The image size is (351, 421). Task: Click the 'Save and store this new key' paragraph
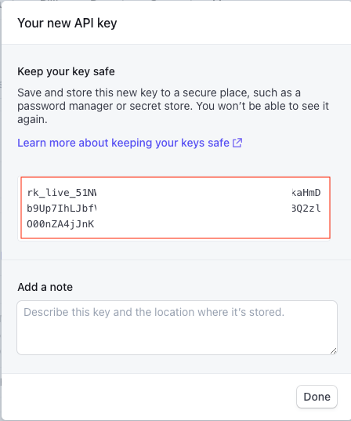[x=173, y=106]
